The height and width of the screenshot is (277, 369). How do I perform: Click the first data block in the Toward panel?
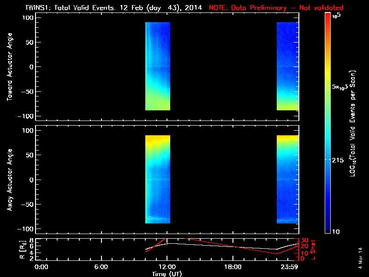[x=158, y=66]
